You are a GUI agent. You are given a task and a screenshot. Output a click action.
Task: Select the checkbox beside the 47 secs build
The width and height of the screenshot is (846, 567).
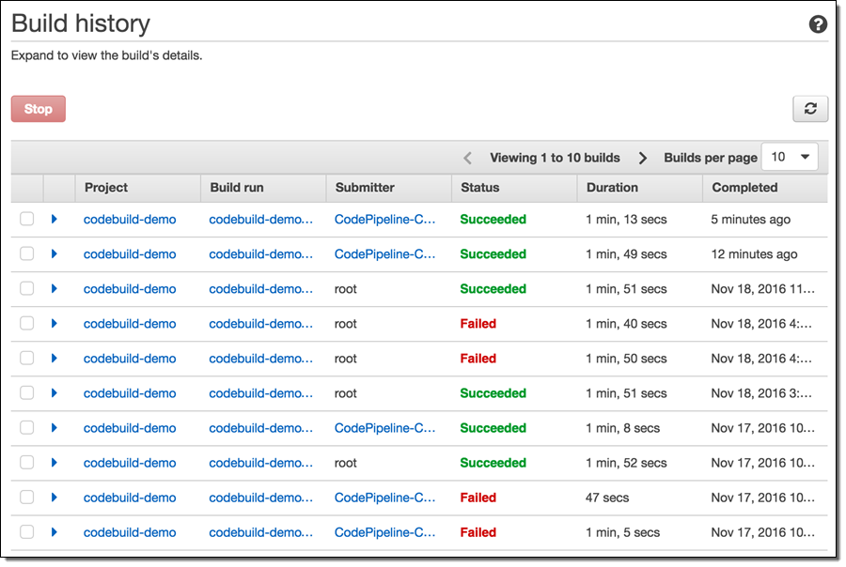pos(27,497)
